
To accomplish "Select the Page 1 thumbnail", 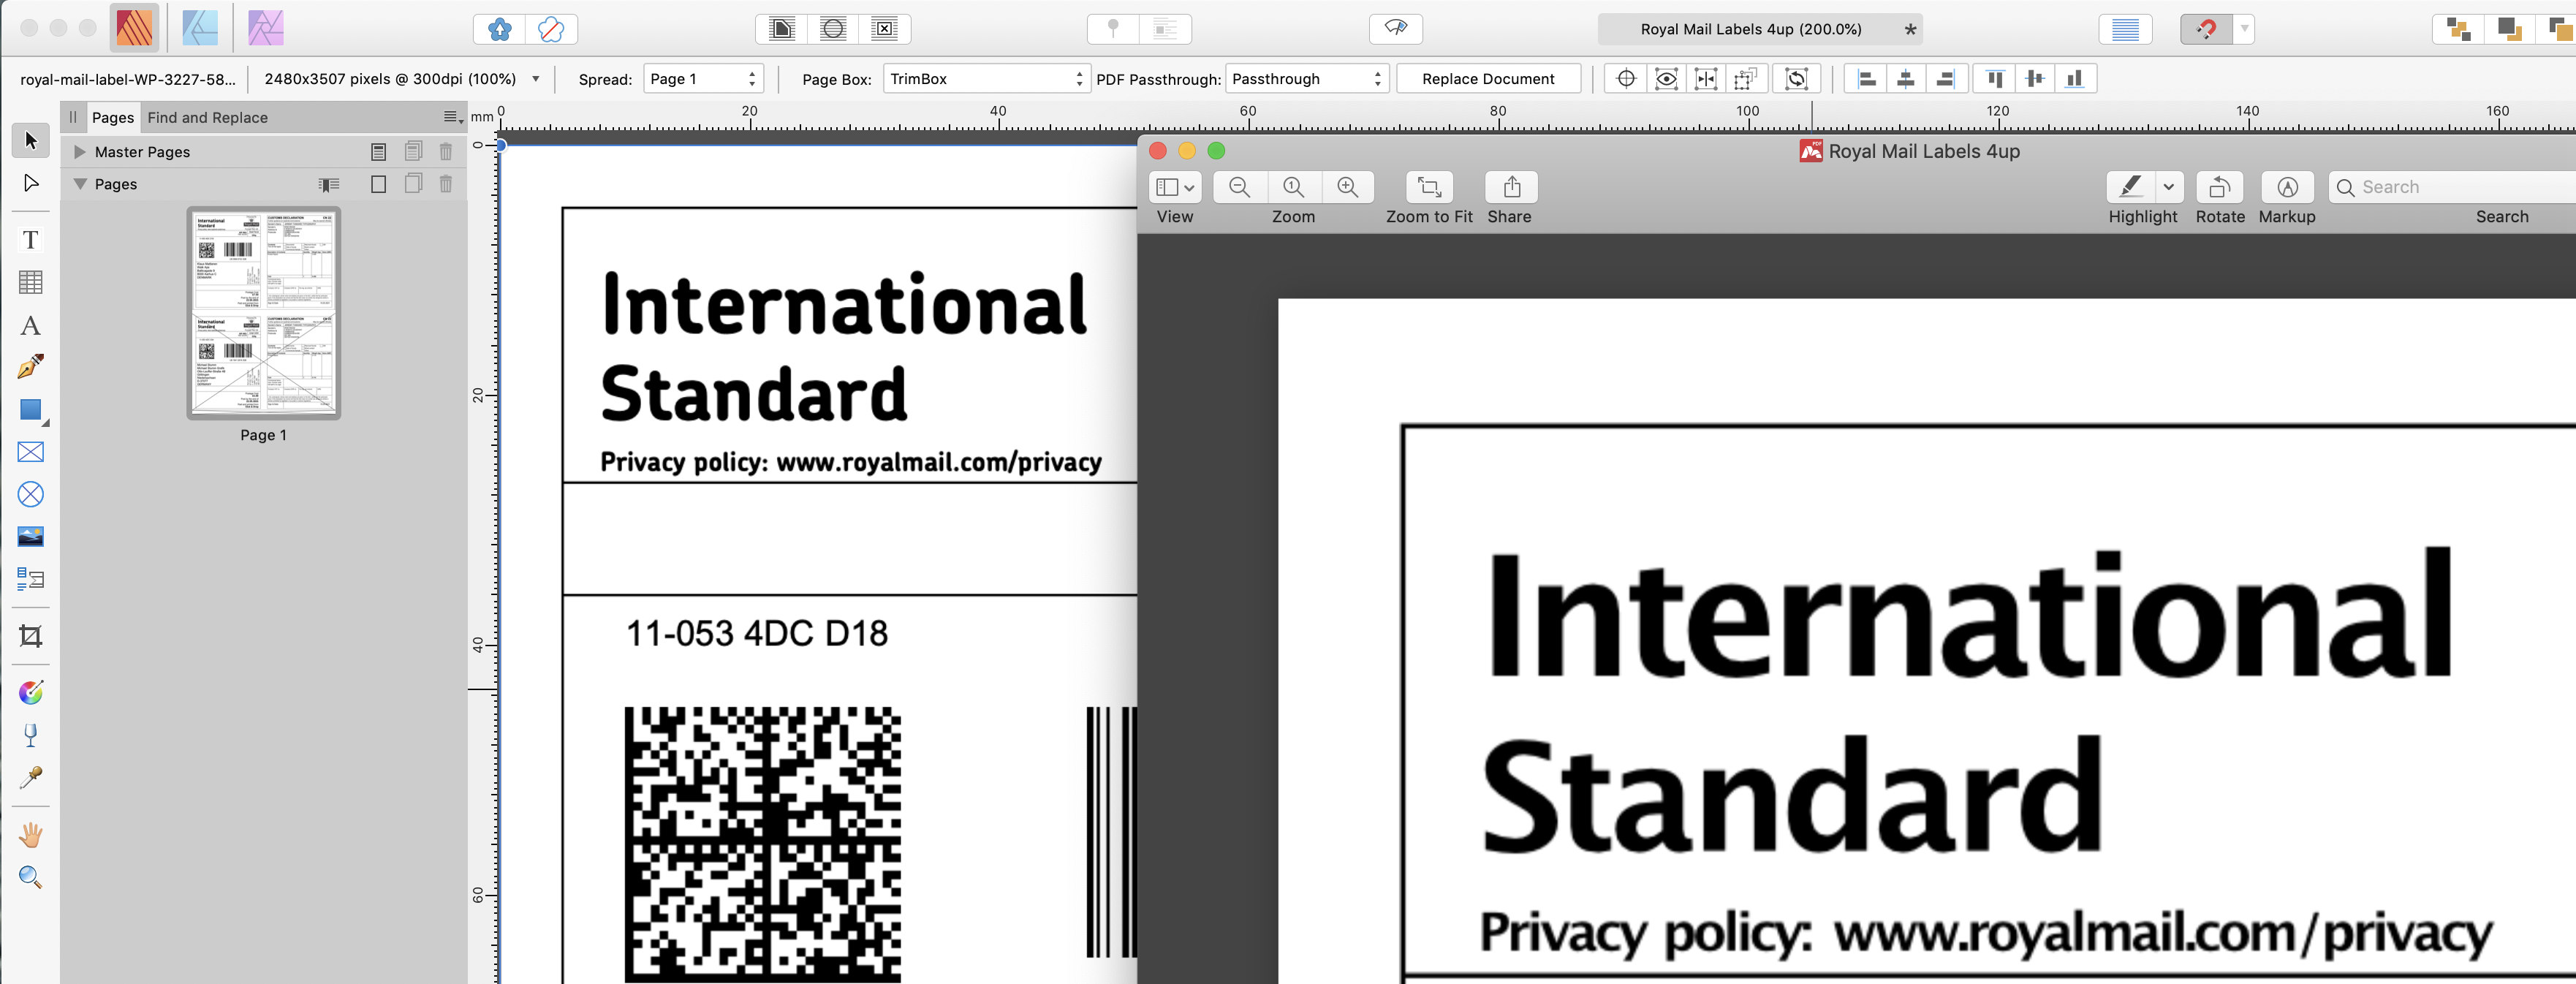I will (x=263, y=313).
